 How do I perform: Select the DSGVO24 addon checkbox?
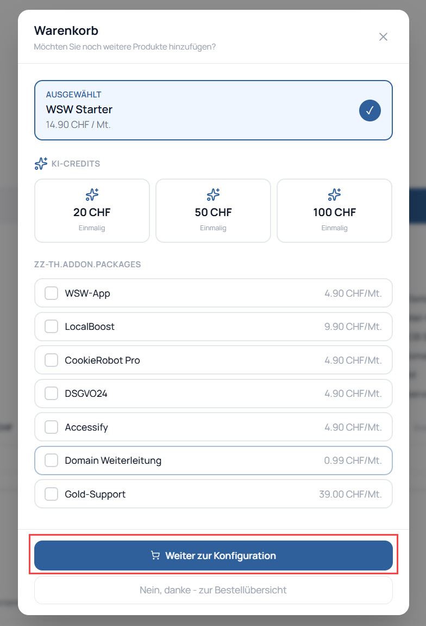pyautogui.click(x=52, y=394)
